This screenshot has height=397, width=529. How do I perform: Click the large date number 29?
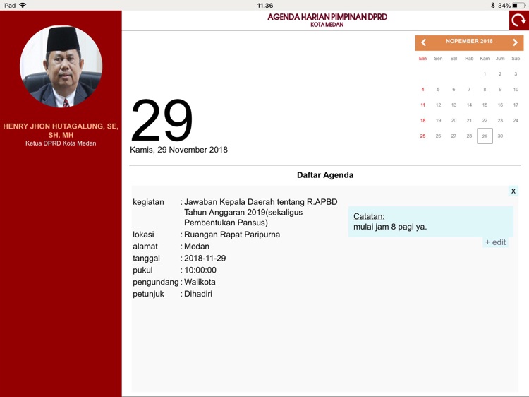pyautogui.click(x=162, y=120)
